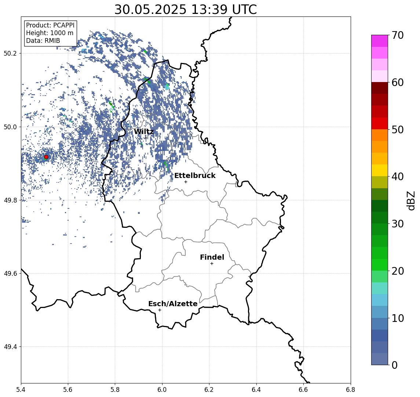Click the 5.8 longitude tick label
420x397 pixels.
pos(115,390)
